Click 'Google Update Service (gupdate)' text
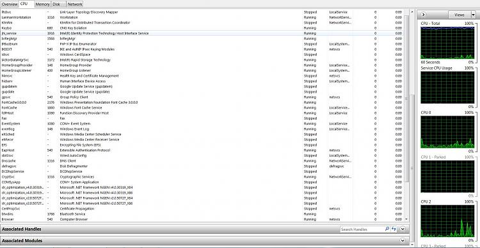This screenshot has height=248, width=480. (84, 92)
